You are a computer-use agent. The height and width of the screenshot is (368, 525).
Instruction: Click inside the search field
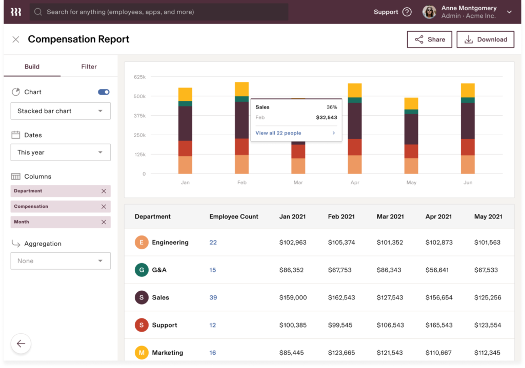tap(154, 12)
